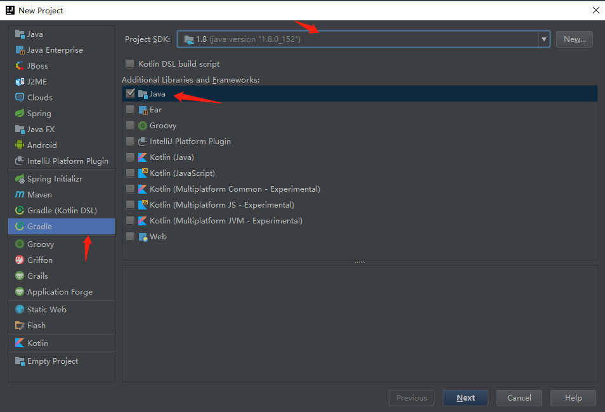Image resolution: width=605 pixels, height=412 pixels.
Task: Click the Java Enterprise icon
Action: tap(20, 50)
